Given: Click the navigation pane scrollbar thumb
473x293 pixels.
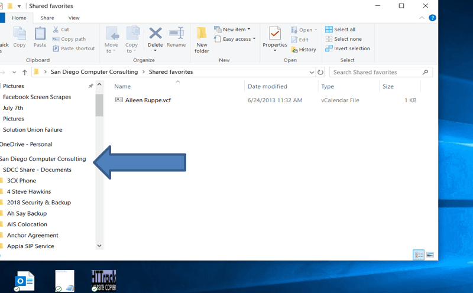Looking at the screenshot, I should point(99,105).
